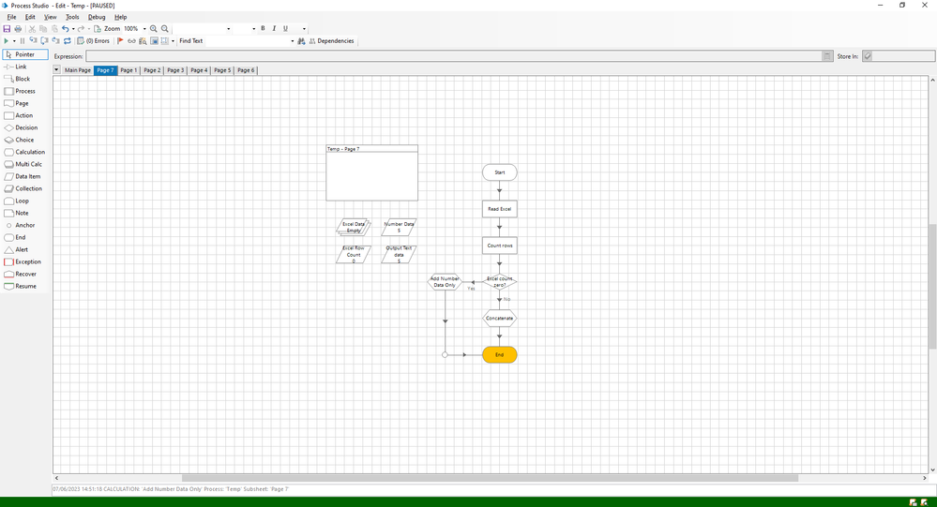Open the Tools menu
This screenshot has height=507, width=937.
coord(72,17)
